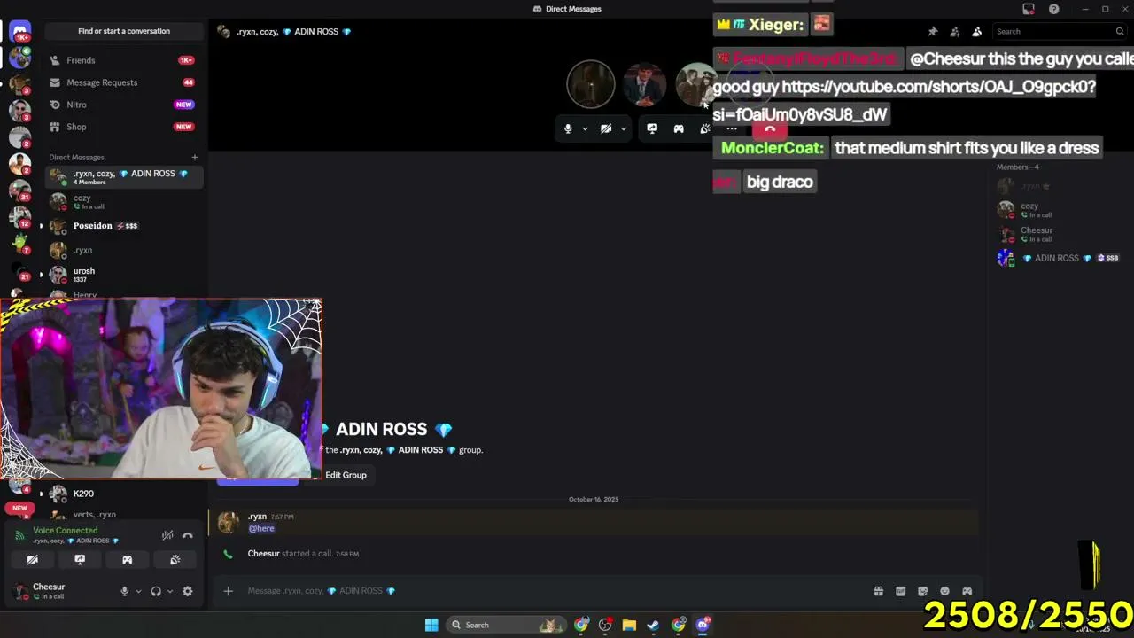This screenshot has width=1134, height=638.
Task: Open the sticker picker
Action: point(922,591)
